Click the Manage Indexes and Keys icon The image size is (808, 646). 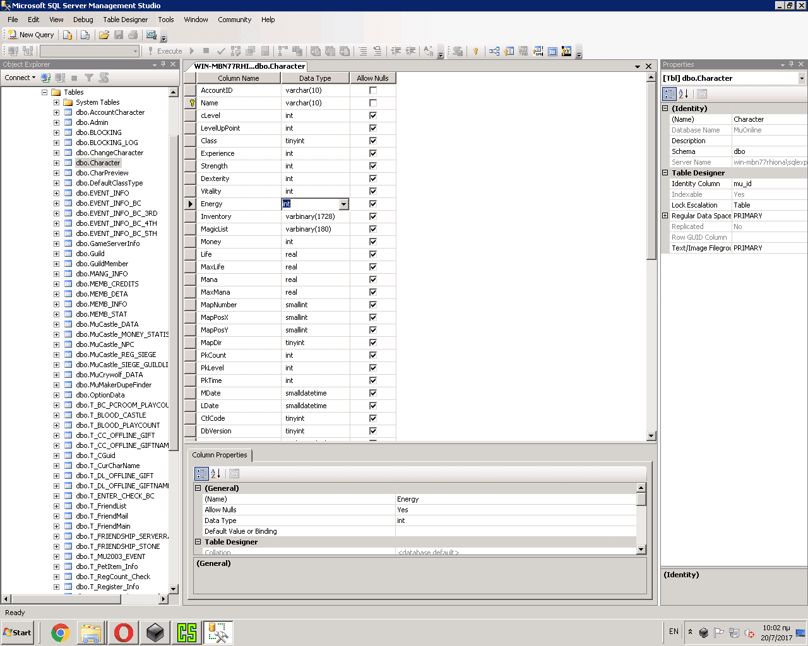pos(509,51)
